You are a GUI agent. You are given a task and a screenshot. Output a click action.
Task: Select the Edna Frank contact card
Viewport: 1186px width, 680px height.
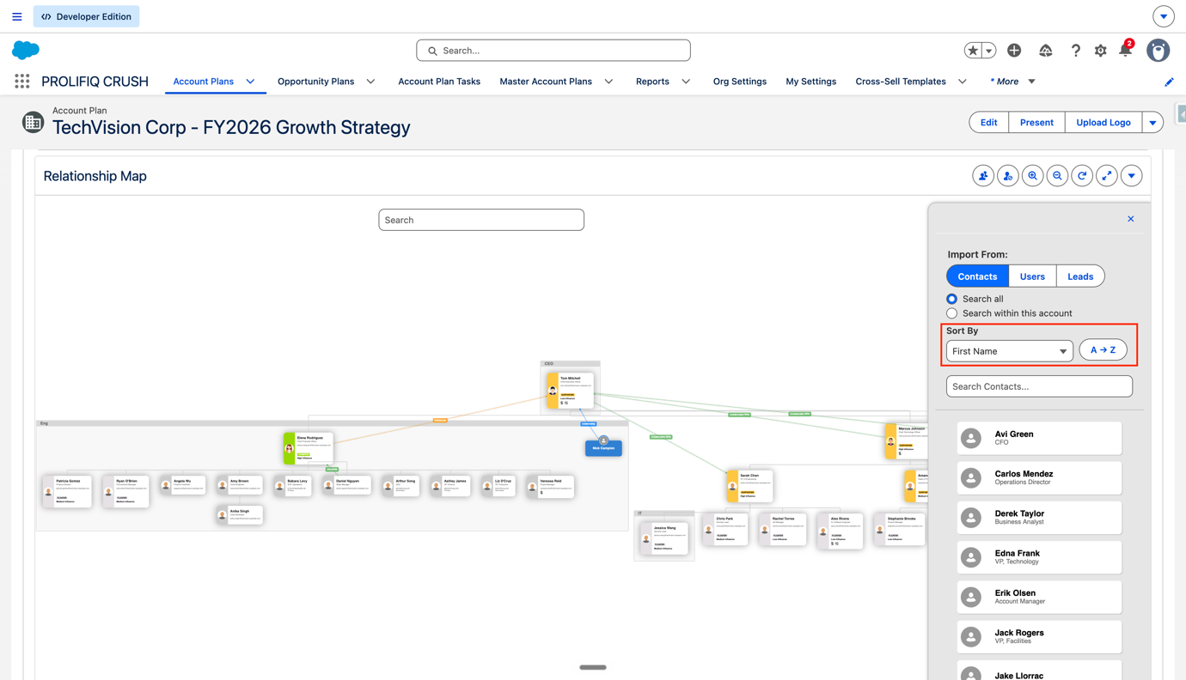coord(1039,557)
